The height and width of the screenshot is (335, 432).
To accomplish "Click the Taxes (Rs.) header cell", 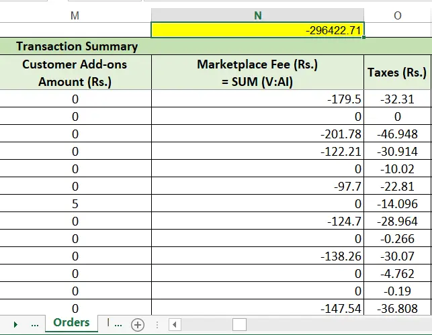I will 397,73.
